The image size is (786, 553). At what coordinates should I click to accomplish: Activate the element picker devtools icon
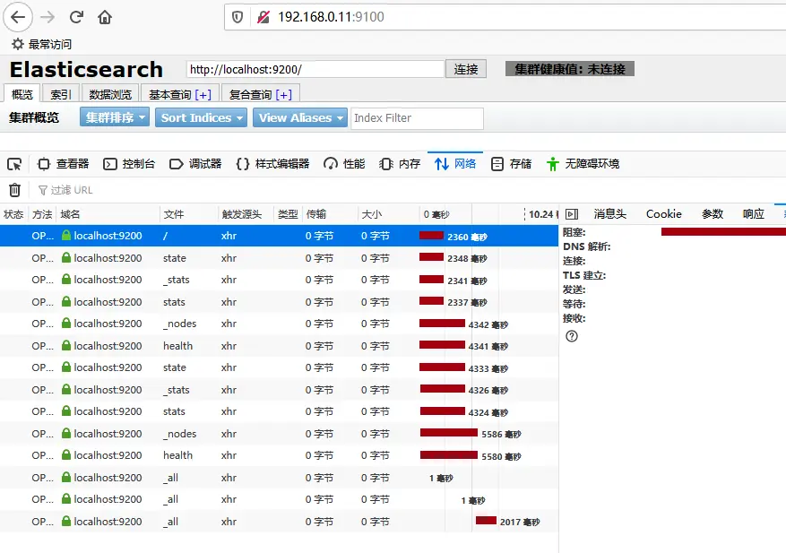click(x=14, y=164)
